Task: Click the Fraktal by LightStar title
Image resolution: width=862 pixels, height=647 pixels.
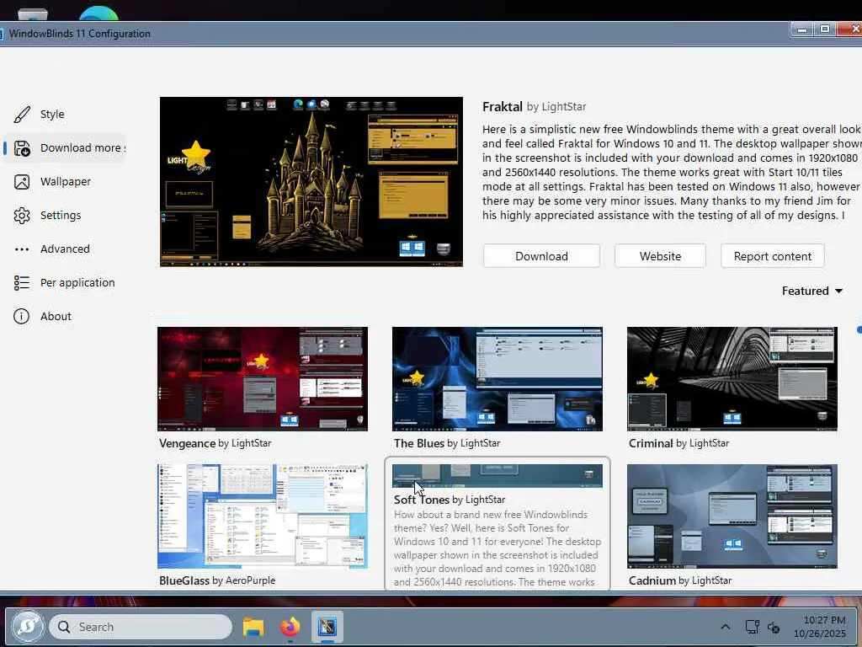Action: click(x=535, y=107)
